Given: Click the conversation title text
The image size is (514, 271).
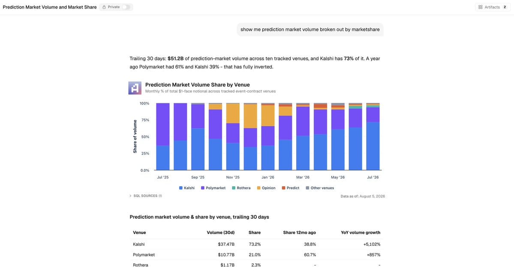Looking at the screenshot, I should pyautogui.click(x=49, y=7).
